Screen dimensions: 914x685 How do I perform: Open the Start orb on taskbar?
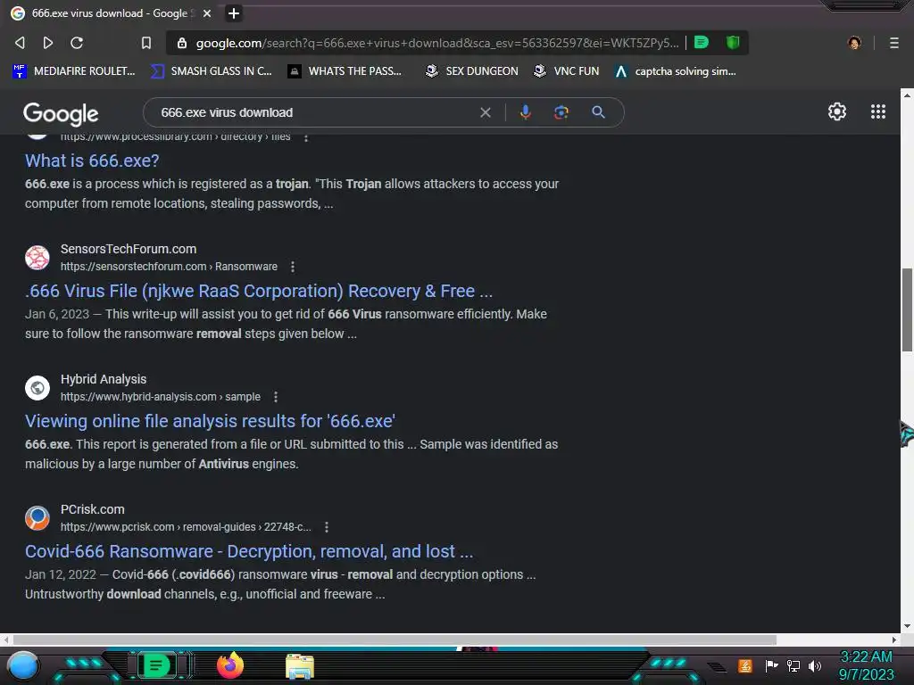coord(23,667)
